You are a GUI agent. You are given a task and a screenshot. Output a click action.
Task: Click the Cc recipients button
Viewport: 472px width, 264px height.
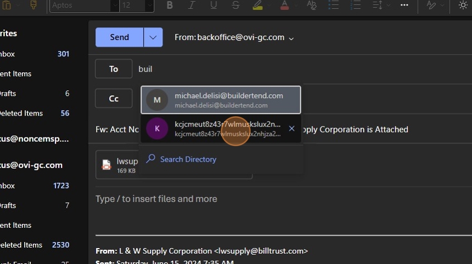(114, 98)
